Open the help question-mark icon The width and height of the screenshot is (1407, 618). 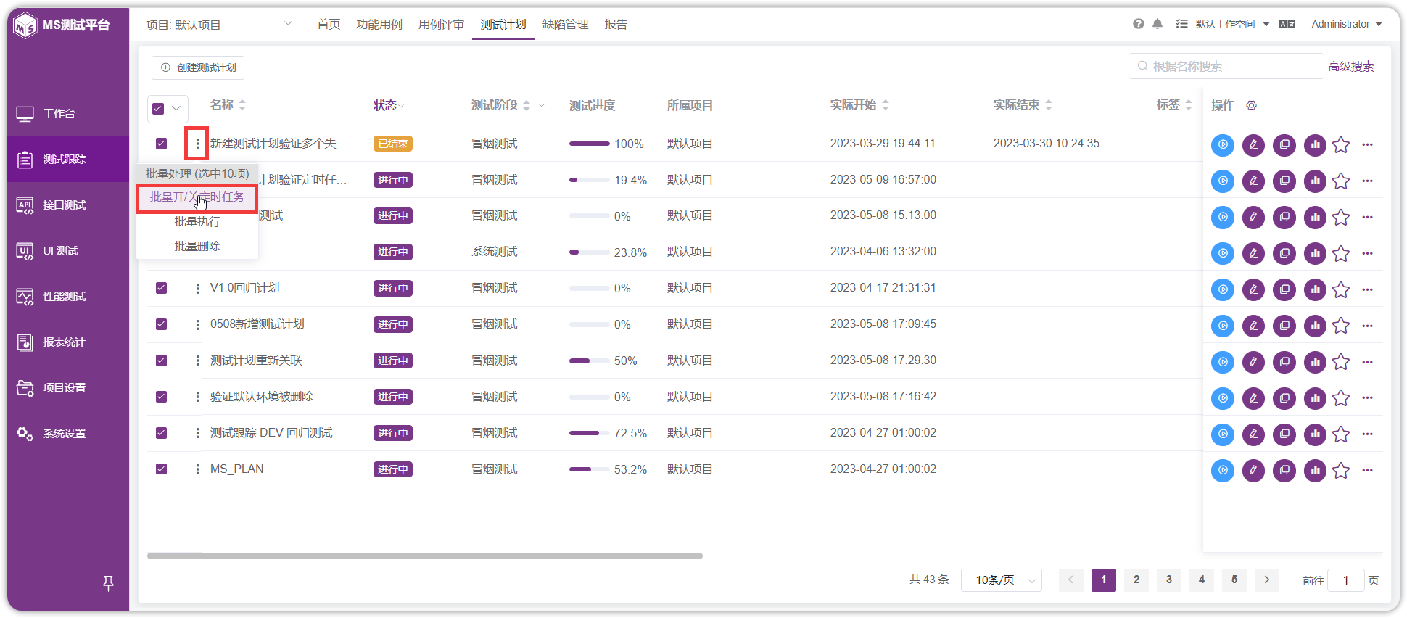pyautogui.click(x=1139, y=24)
